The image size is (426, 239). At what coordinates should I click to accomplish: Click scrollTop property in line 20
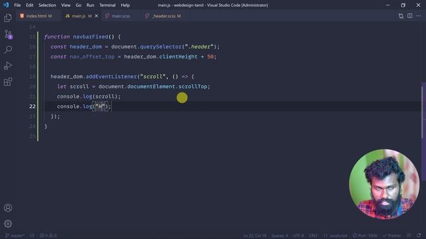pos(192,86)
